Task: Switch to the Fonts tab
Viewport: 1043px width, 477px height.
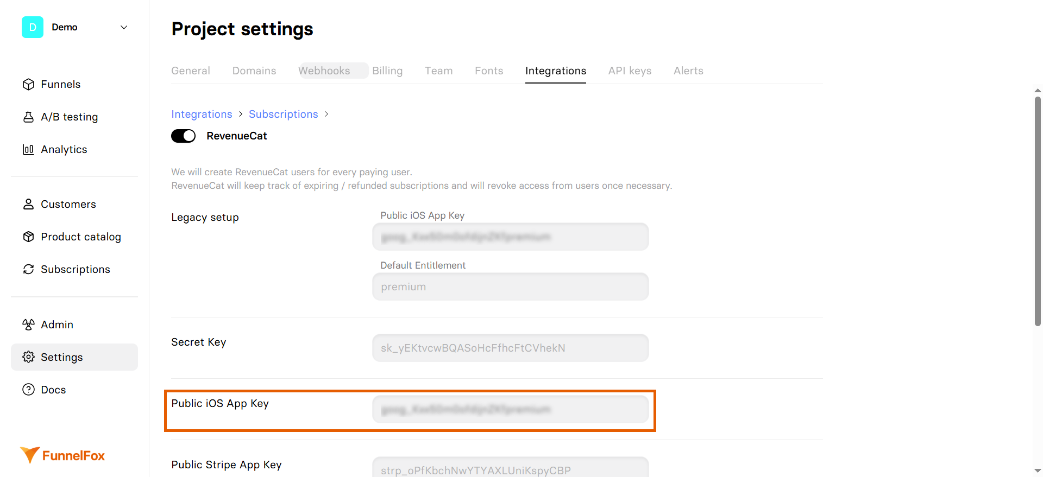Action: pyautogui.click(x=489, y=71)
